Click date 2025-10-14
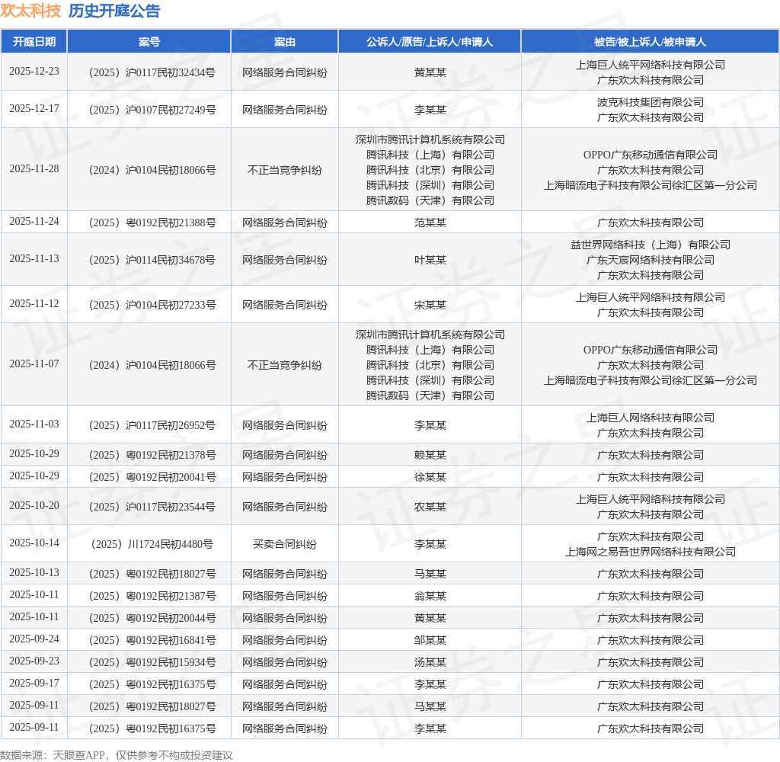 coord(34,543)
